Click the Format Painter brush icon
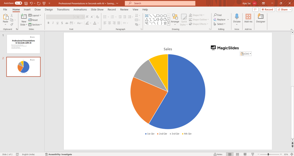Image resolution: width=294 pixels, height=156 pixels. coord(11,24)
